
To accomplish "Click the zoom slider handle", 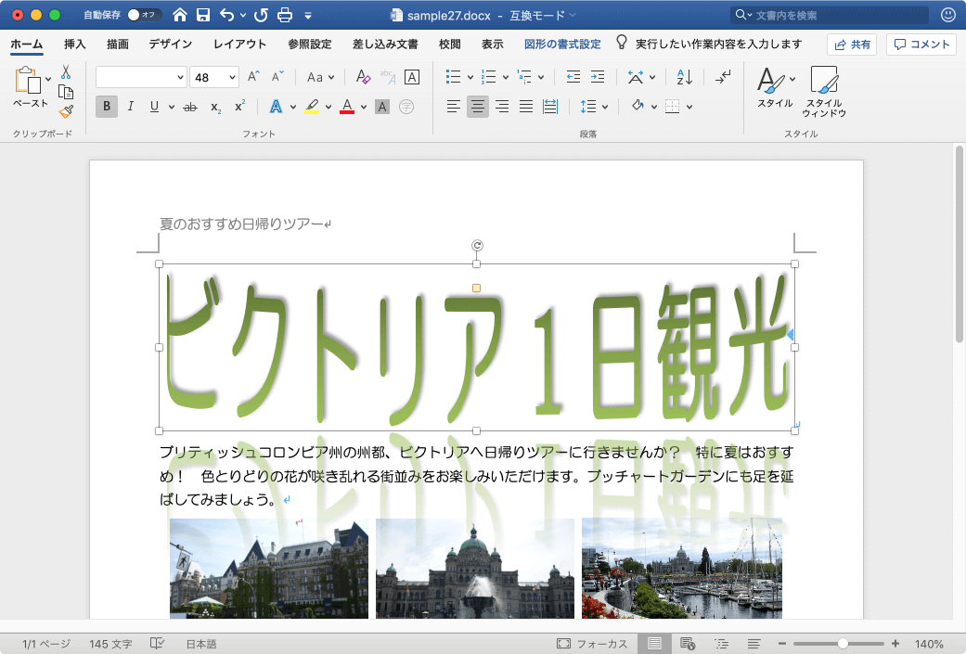I will click(843, 644).
